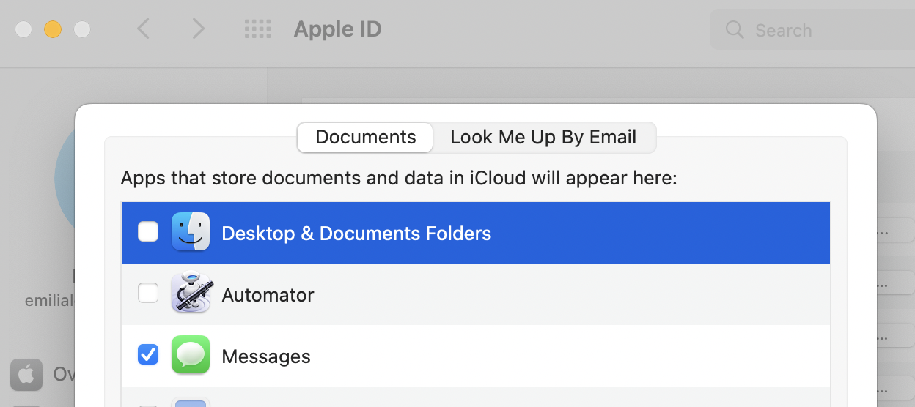915x407 pixels.
Task: Select the Messages row label
Action: point(266,356)
